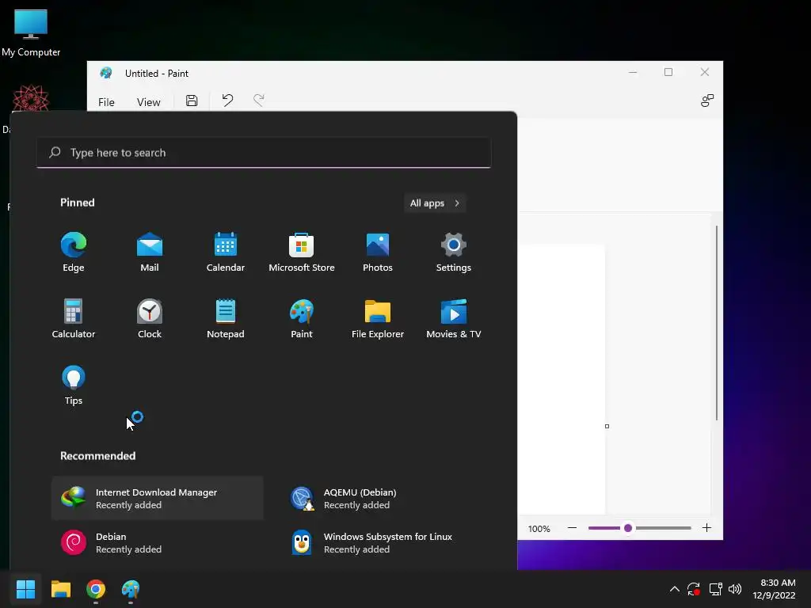
Task: Open My Computer desktop icon
Action: tap(31, 32)
